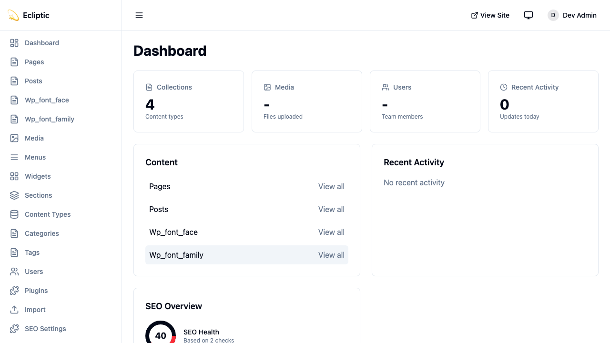Click the Collections card document icon
Viewport: 610px width, 343px height.
coord(148,87)
